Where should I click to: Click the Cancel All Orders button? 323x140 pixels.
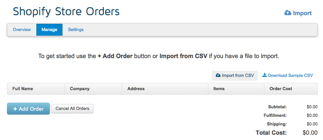click(72, 109)
